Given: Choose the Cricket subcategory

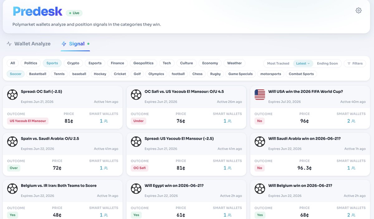Looking at the screenshot, I should click(x=120, y=74).
